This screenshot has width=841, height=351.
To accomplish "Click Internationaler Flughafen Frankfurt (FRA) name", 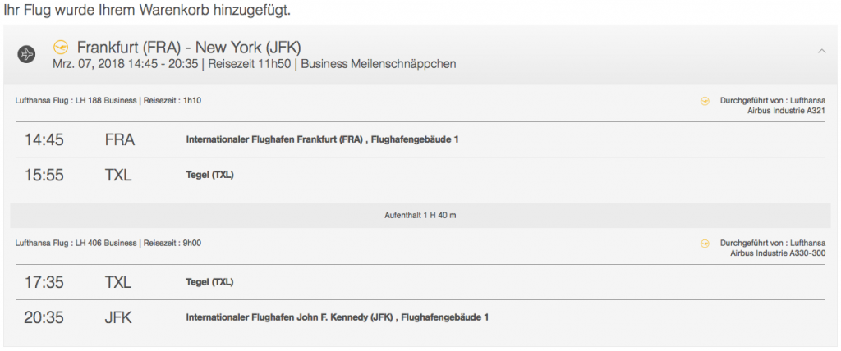I will coord(322,139).
